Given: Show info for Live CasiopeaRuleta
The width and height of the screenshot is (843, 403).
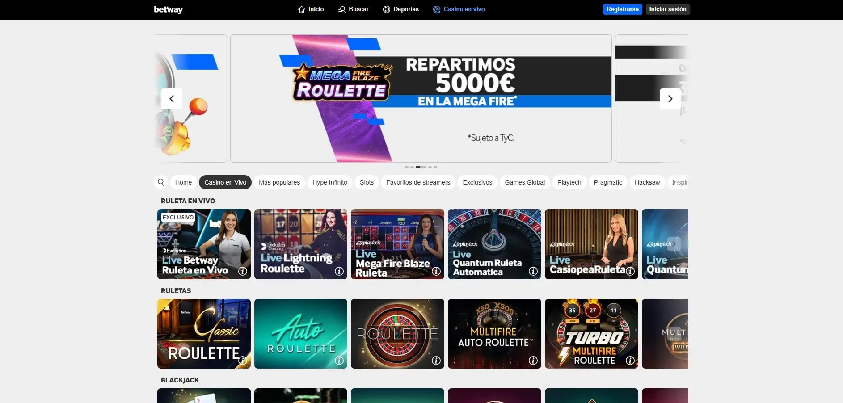Looking at the screenshot, I should pos(630,271).
